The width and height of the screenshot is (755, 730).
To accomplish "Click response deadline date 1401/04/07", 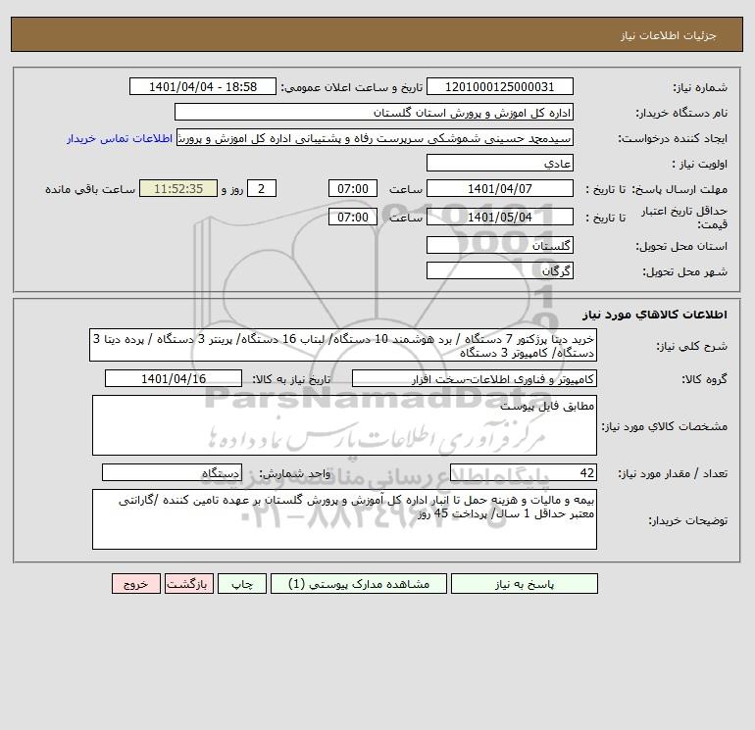I will pos(500,189).
